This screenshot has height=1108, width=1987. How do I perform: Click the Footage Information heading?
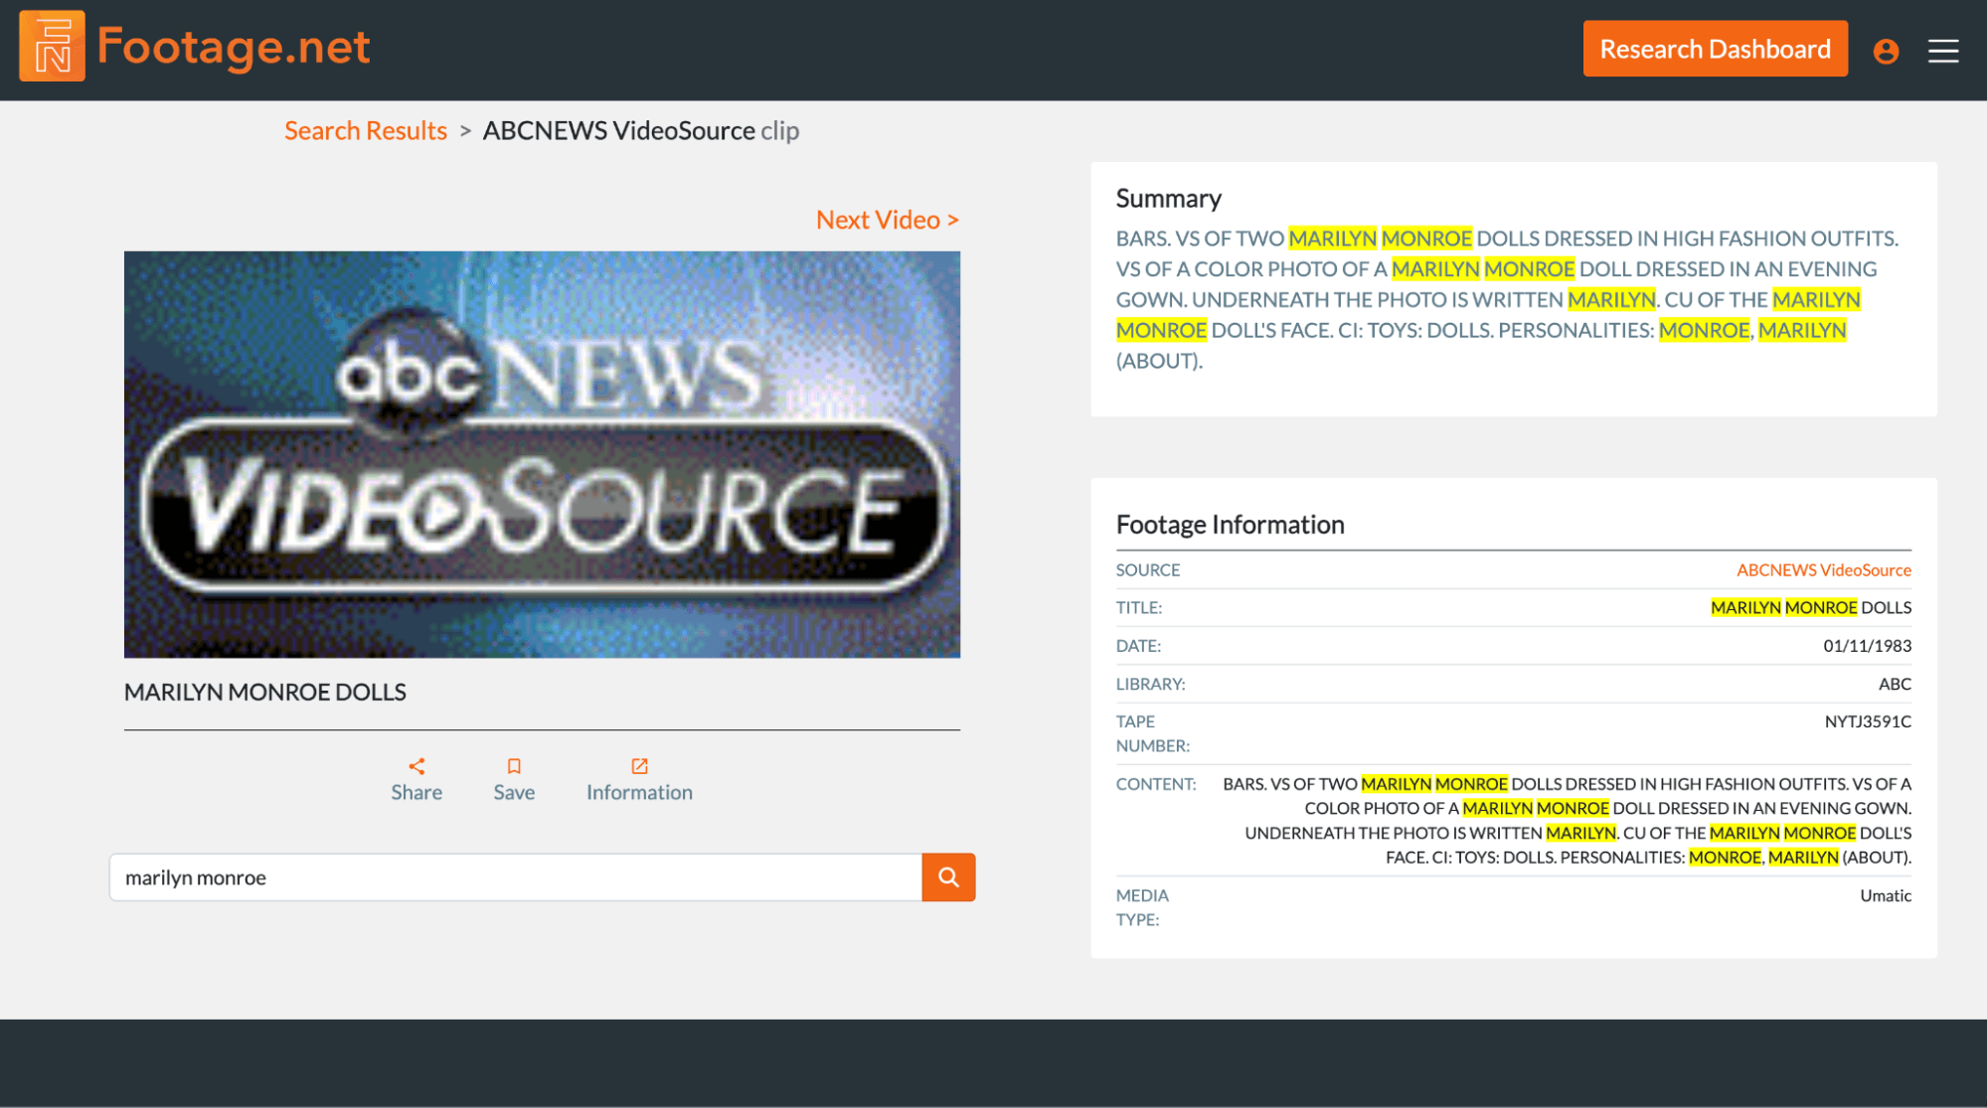[x=1230, y=524]
